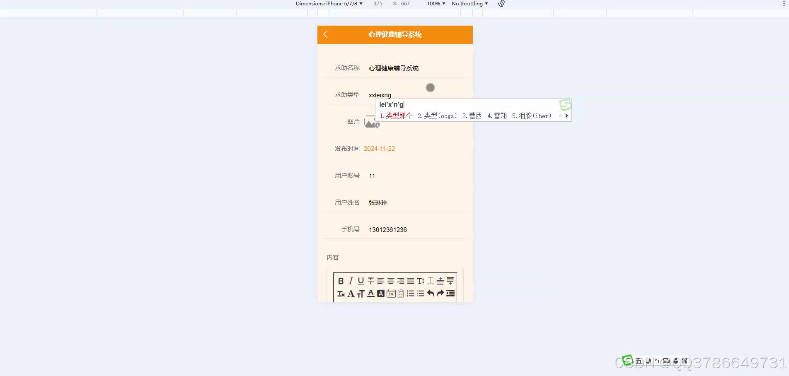Open the No throttling dropdown

(x=469, y=3)
